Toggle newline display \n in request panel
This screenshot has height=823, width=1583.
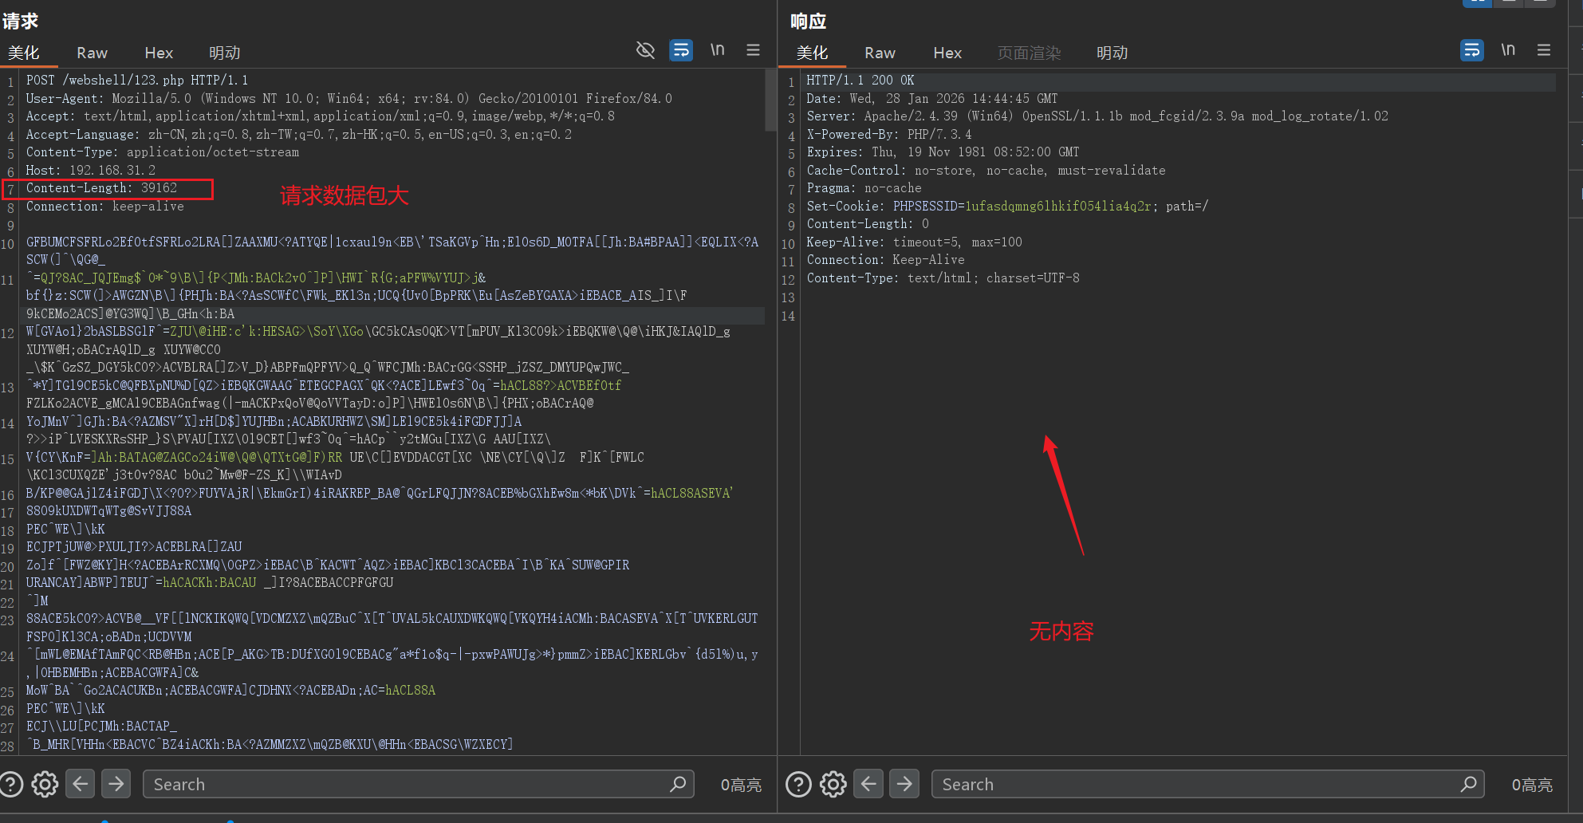tap(717, 50)
